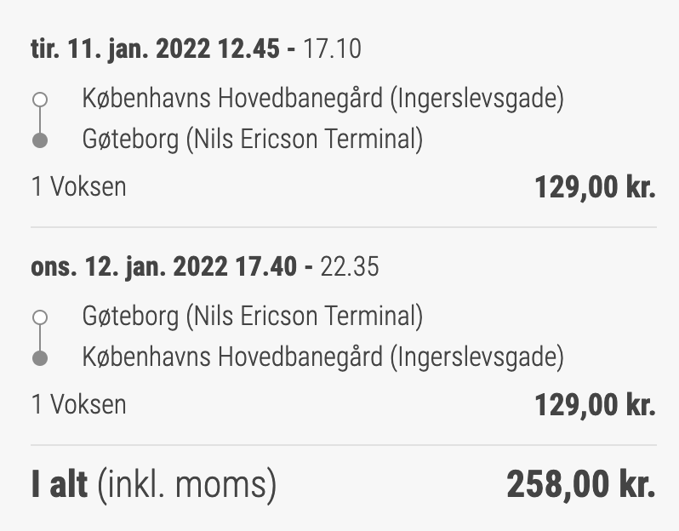
Task: Click Gøteborg Nils Ericson Terminal departure in the return trip
Action: [253, 317]
